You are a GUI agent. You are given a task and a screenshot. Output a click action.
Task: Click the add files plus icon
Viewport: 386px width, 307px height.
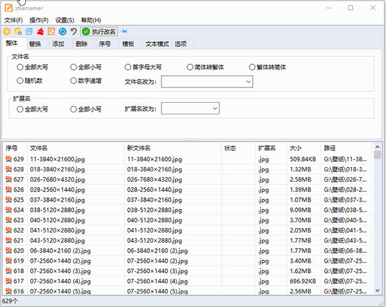(x=6, y=31)
